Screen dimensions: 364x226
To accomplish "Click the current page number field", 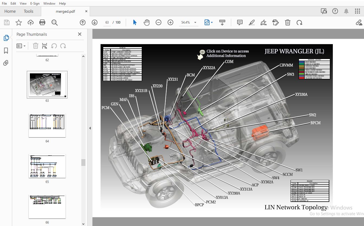I will (107, 22).
